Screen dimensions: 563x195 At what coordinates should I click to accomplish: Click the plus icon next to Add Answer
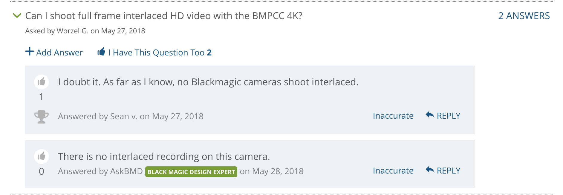tap(30, 52)
